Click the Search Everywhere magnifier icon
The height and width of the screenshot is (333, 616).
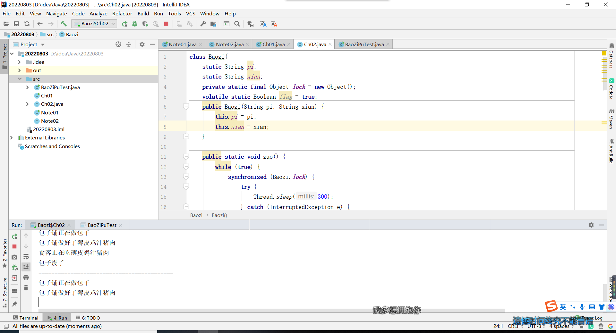coord(237,24)
